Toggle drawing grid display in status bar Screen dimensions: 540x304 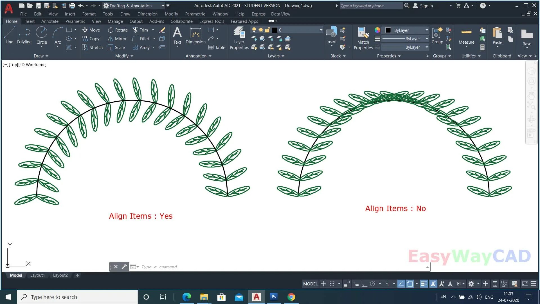pos(324,284)
